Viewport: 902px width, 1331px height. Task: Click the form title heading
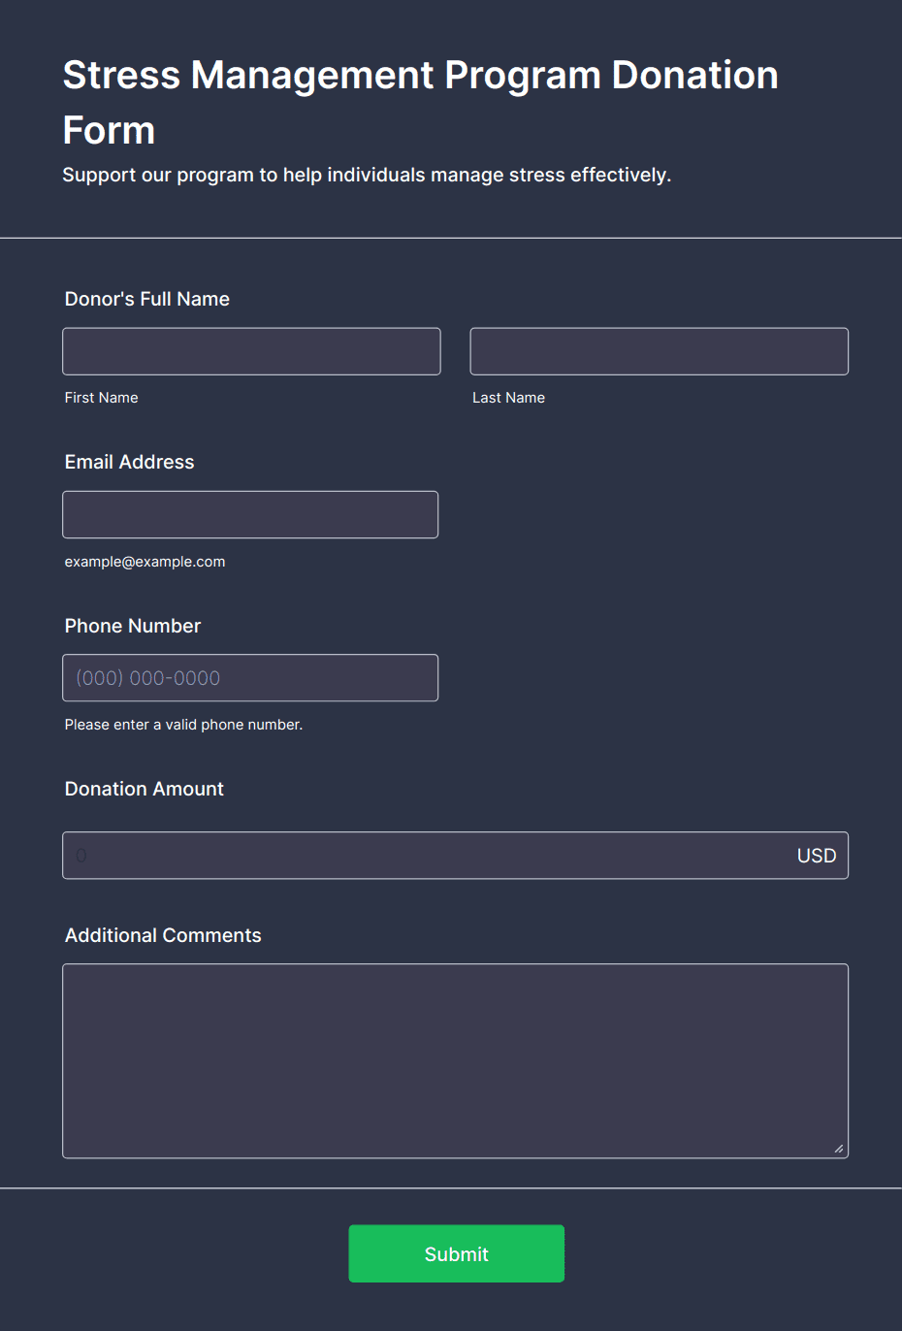click(x=420, y=101)
